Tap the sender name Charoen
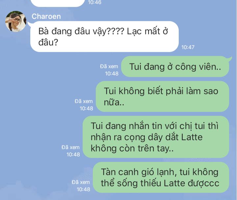Viewport: 237px width, 200px height. pyautogui.click(x=46, y=16)
